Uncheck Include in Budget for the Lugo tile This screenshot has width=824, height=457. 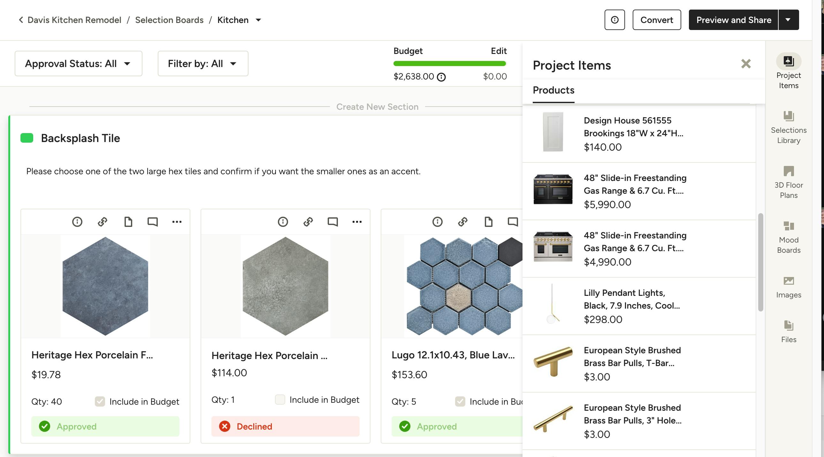click(x=460, y=402)
